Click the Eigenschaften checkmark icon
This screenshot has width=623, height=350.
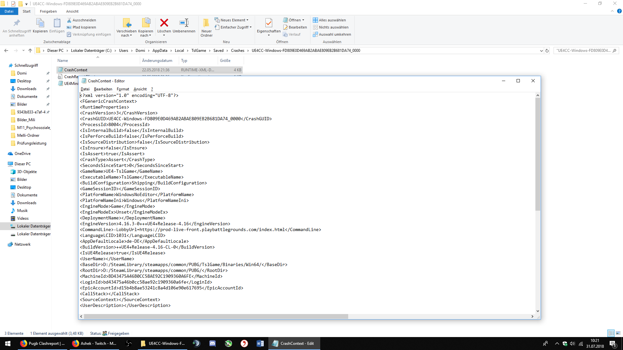click(x=269, y=23)
